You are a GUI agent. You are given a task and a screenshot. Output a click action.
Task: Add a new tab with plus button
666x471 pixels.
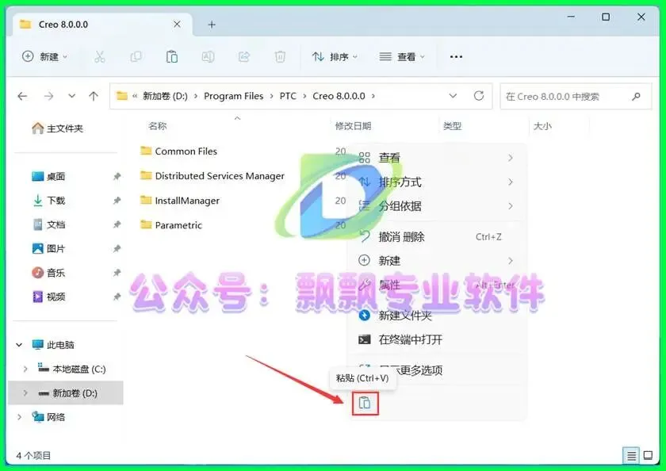click(212, 25)
